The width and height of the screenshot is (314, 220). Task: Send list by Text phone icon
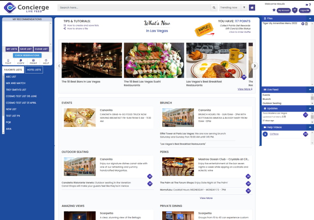tap(8, 61)
